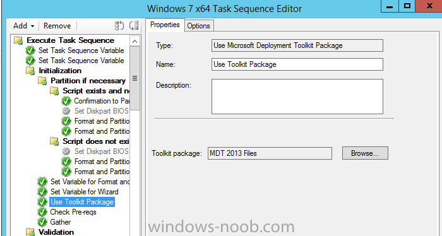Select the Set Variable for Wizard step

(84, 192)
